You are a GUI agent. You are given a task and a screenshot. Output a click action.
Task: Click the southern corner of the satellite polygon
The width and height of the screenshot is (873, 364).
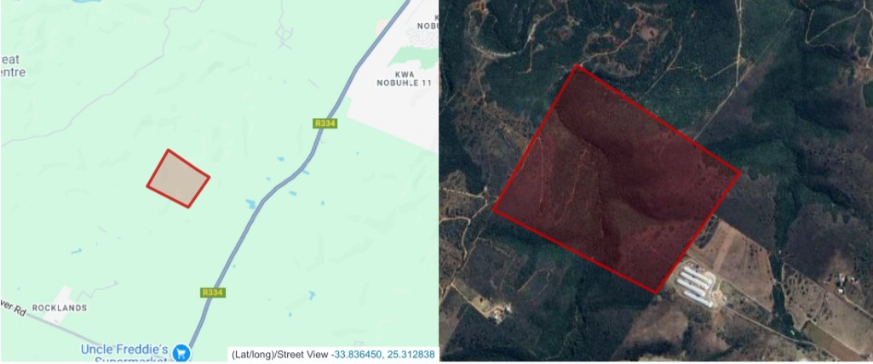pyautogui.click(x=656, y=293)
